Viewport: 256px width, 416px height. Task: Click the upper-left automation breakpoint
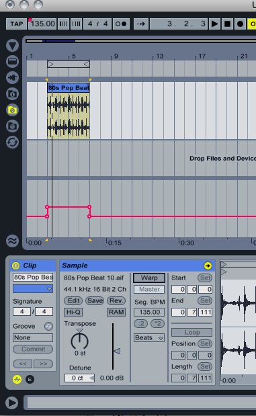coord(47,207)
